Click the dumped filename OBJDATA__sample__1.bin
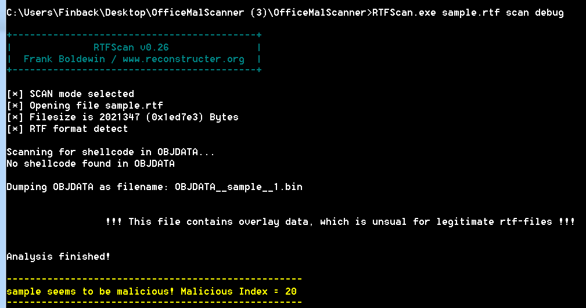Viewport: 586px width, 308px height. pyautogui.click(x=238, y=187)
